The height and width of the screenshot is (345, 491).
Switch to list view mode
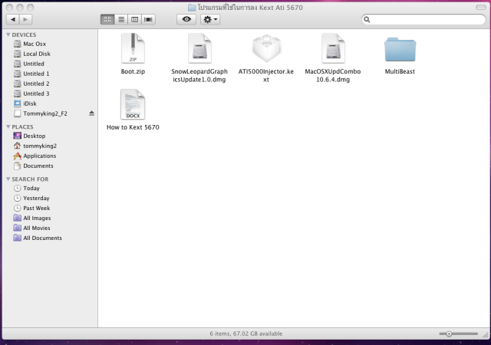(x=120, y=18)
